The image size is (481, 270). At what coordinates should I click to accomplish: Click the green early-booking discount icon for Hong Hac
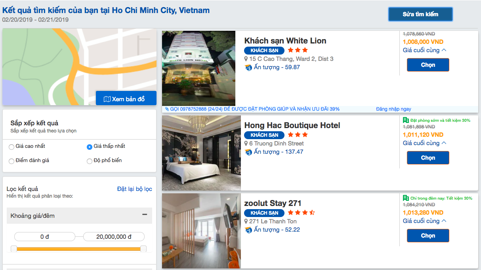(x=406, y=120)
